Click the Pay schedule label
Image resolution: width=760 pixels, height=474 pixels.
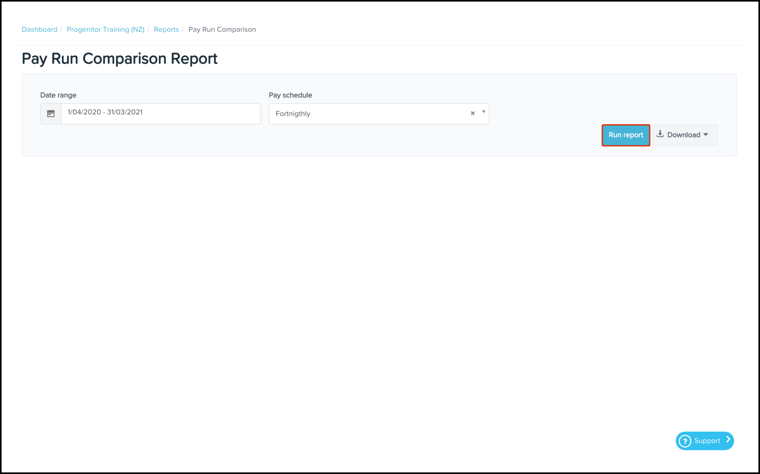click(290, 95)
